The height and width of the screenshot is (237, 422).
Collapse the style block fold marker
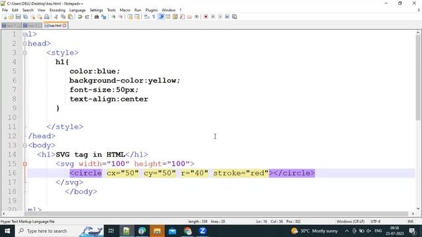click(25, 53)
